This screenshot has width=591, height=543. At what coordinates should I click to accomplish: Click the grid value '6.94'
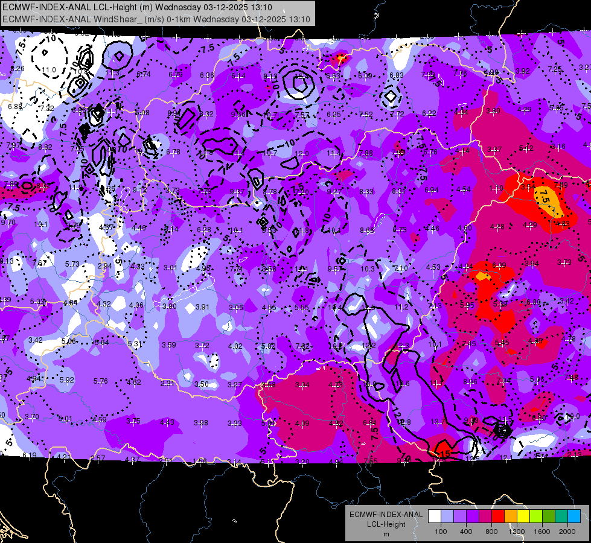tap(432, 189)
